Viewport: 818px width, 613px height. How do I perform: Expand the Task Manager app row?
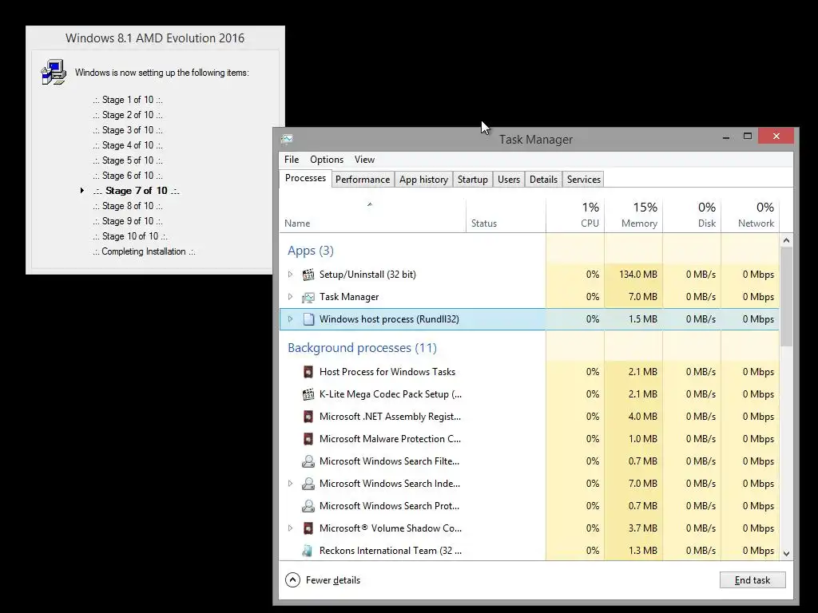pos(291,297)
